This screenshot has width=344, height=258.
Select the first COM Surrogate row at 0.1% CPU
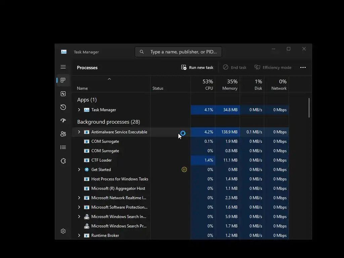tap(180, 141)
